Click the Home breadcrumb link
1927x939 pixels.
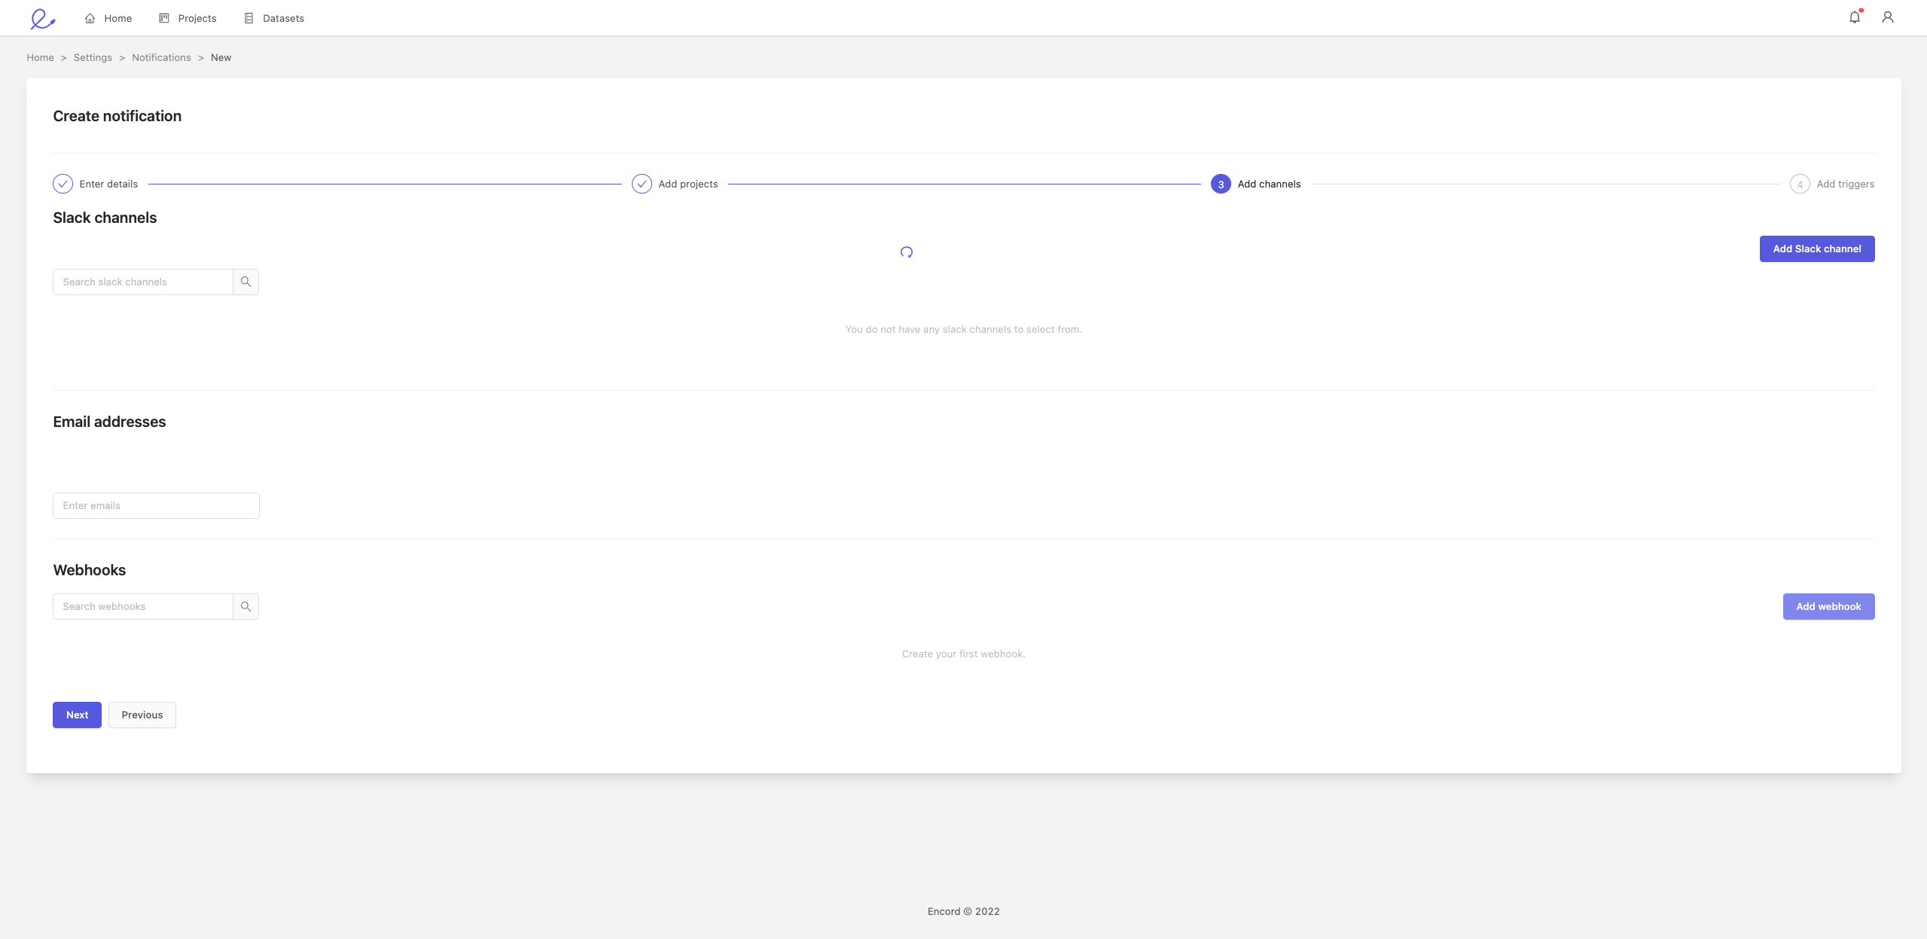pos(40,57)
